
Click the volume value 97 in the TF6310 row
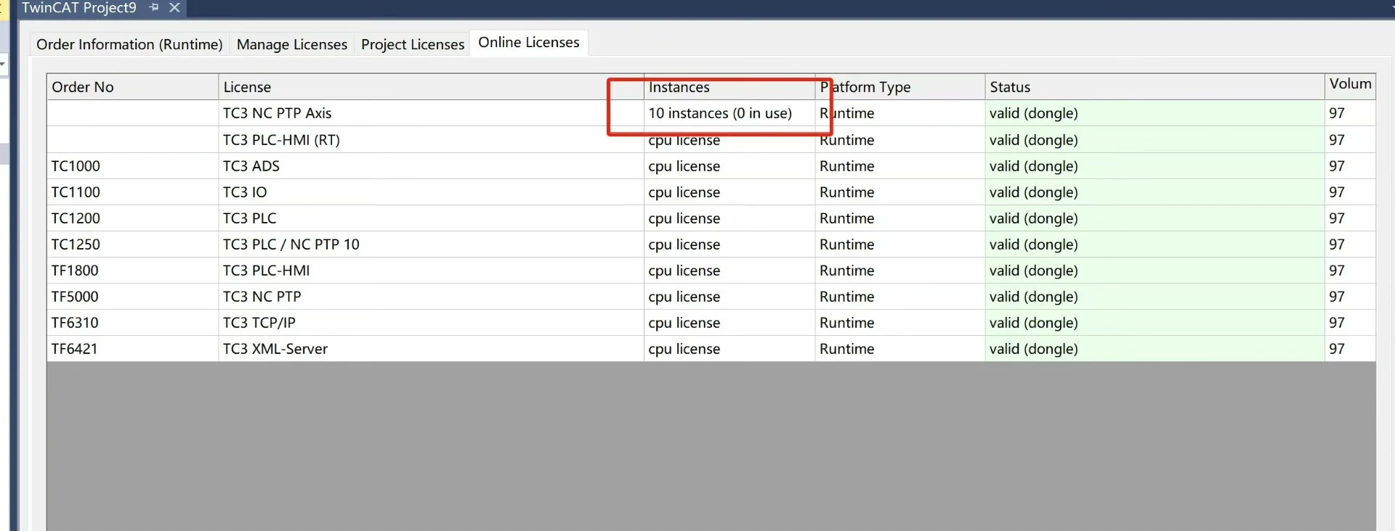pyautogui.click(x=1351, y=323)
